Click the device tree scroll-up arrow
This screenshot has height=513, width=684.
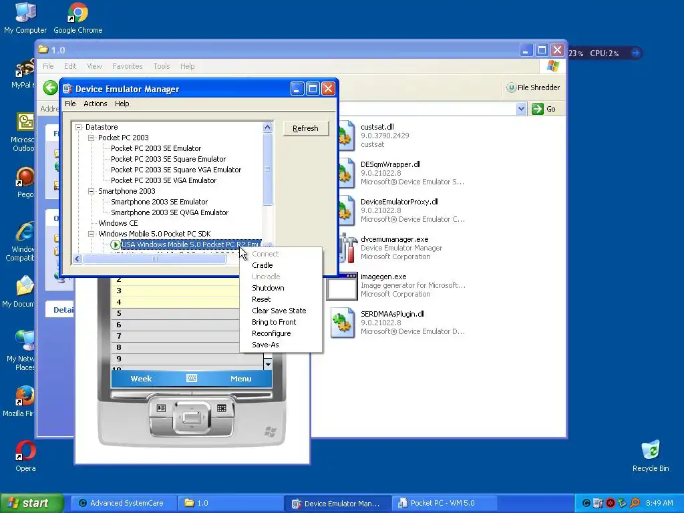pyautogui.click(x=267, y=128)
